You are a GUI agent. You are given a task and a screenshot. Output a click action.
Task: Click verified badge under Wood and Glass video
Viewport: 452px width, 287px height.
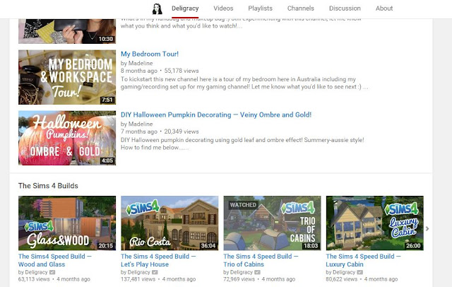[x=52, y=272]
